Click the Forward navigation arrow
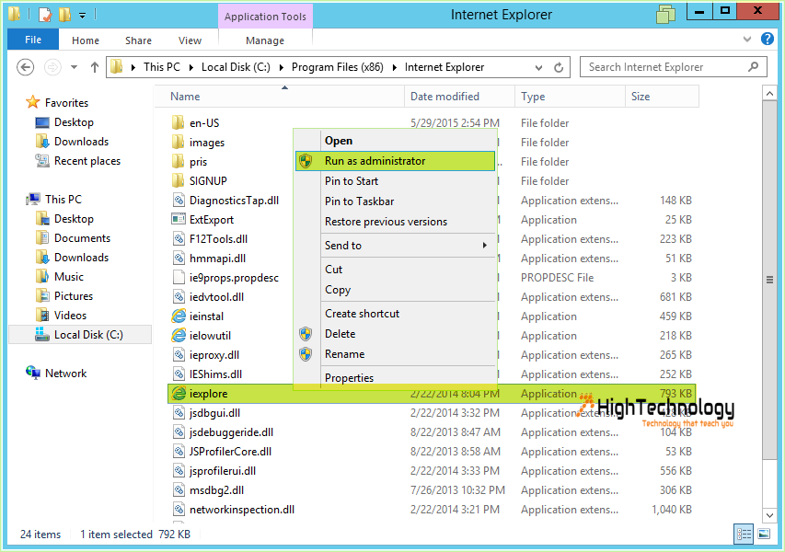 click(52, 67)
